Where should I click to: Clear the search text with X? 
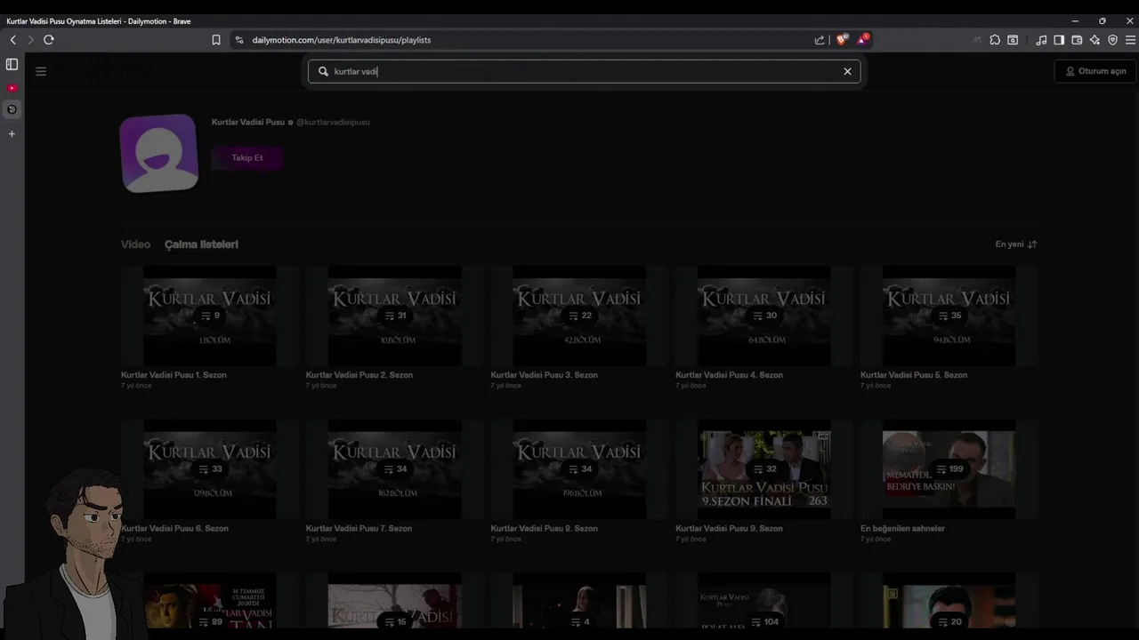(x=847, y=71)
